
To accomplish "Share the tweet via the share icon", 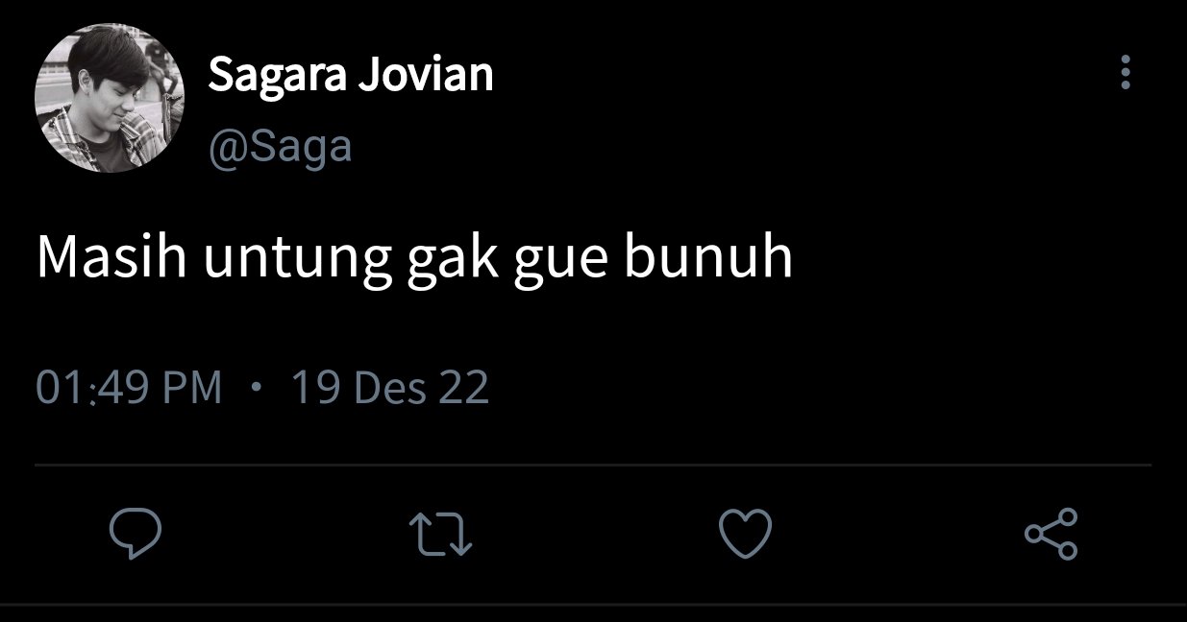I will pos(1051,534).
